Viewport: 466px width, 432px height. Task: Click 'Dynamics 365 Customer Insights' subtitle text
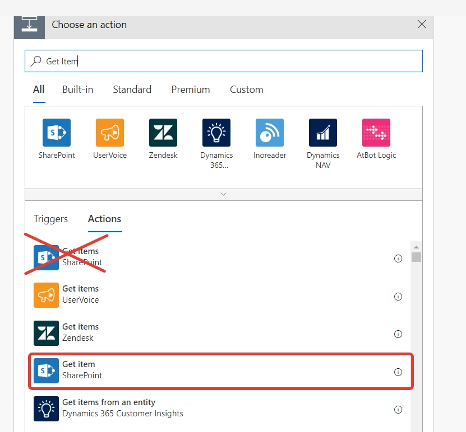(x=122, y=414)
